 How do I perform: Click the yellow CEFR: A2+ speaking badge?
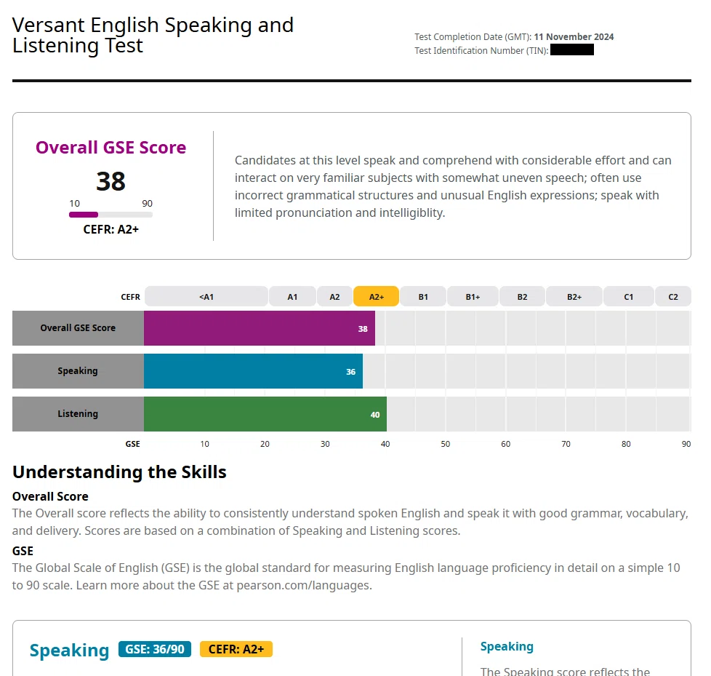(x=236, y=649)
